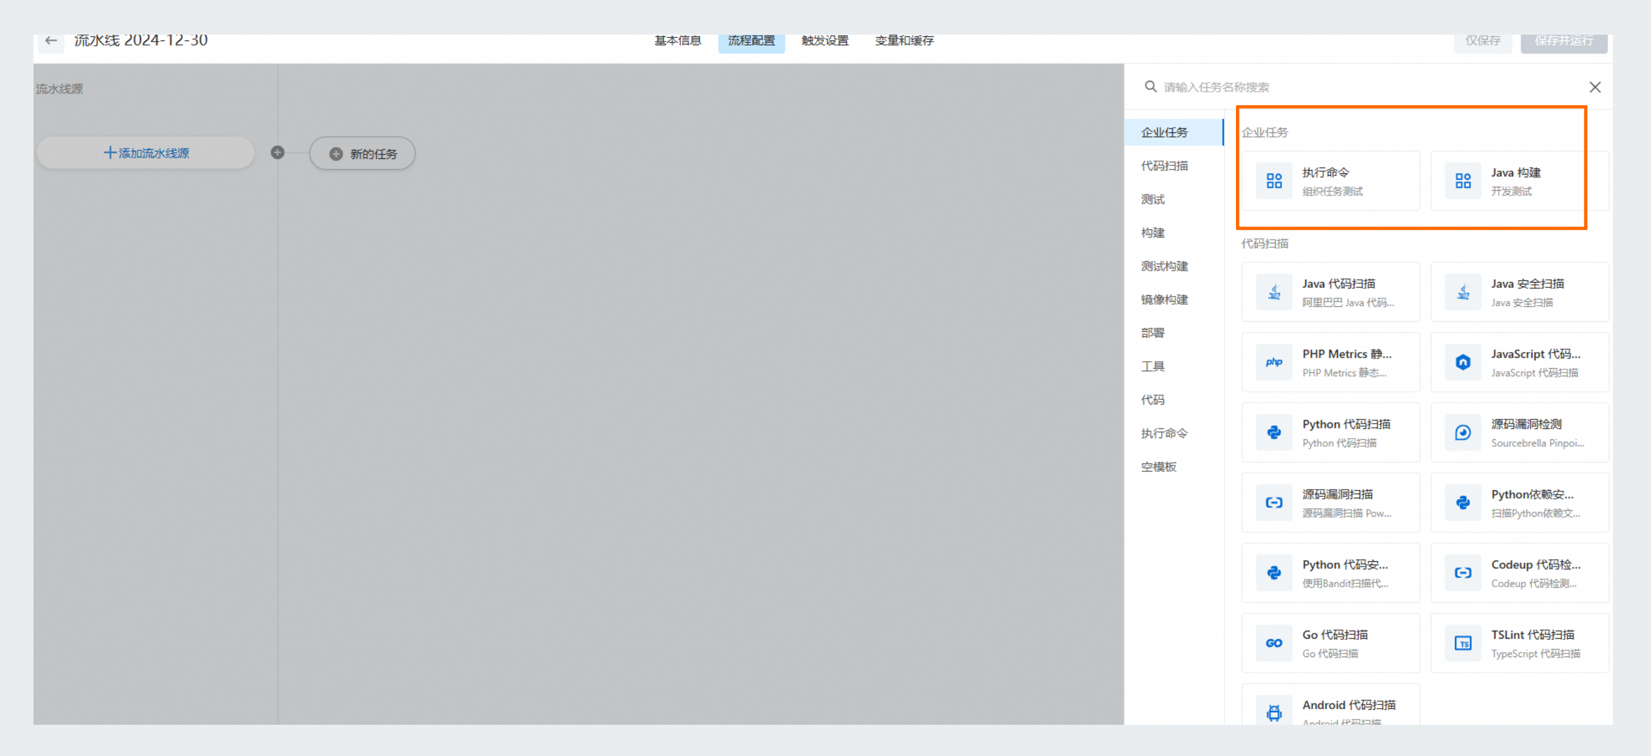This screenshot has height=756, width=1651.
Task: Click the Go 代码扫描 icon
Action: click(x=1274, y=643)
